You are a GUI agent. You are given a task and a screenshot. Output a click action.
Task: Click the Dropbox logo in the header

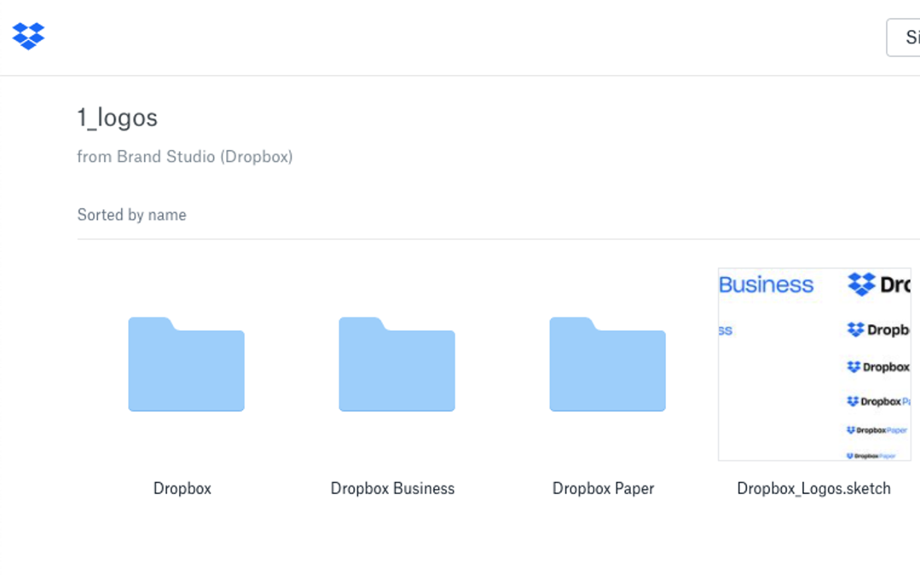click(x=28, y=37)
